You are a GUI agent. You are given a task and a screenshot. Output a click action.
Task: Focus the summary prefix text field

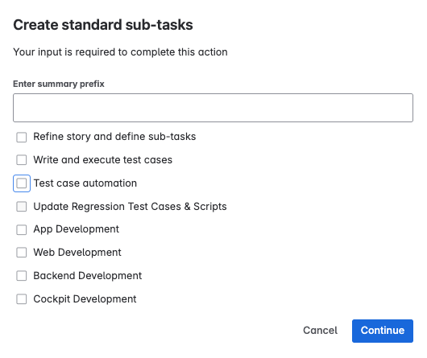(213, 108)
